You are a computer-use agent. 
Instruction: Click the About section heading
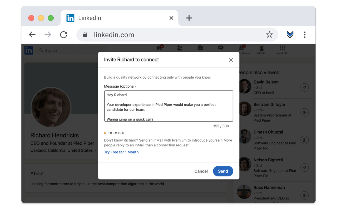pos(37,174)
